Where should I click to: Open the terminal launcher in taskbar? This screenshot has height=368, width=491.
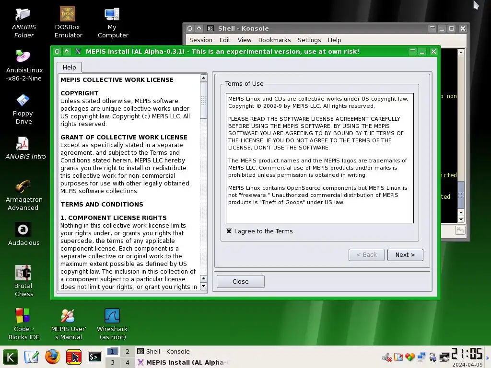click(x=94, y=357)
